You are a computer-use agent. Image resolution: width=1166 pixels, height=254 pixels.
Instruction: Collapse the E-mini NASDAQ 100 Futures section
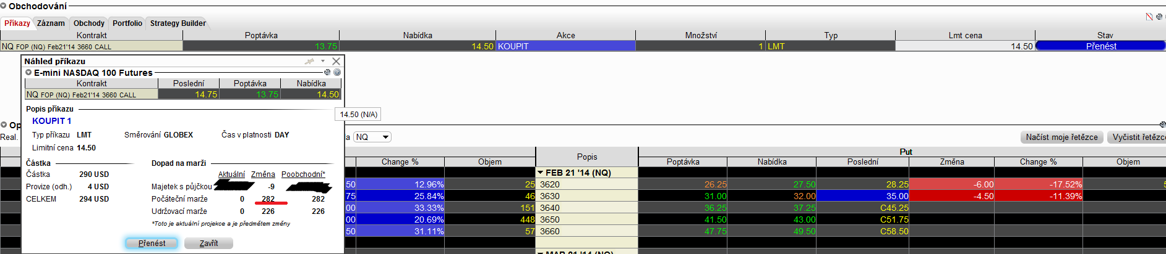(28, 72)
